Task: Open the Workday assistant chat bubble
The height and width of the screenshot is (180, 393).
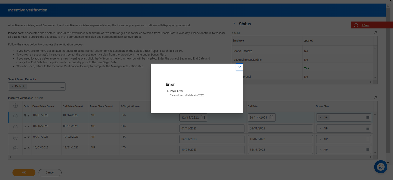Action: coord(380,167)
